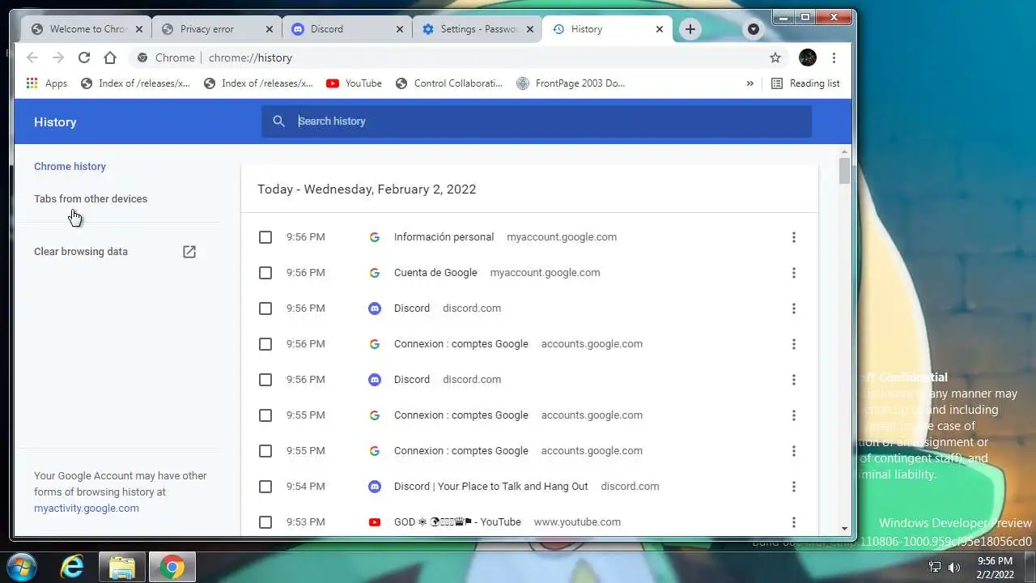Open actions menu for Discord Your Place entry
1036x583 pixels.
(793, 487)
